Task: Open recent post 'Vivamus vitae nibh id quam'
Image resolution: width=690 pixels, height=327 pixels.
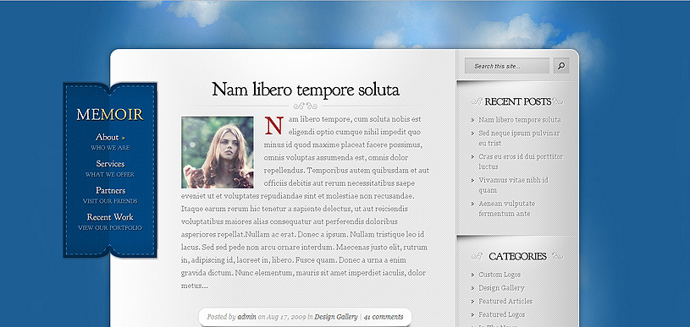Action: [514, 185]
